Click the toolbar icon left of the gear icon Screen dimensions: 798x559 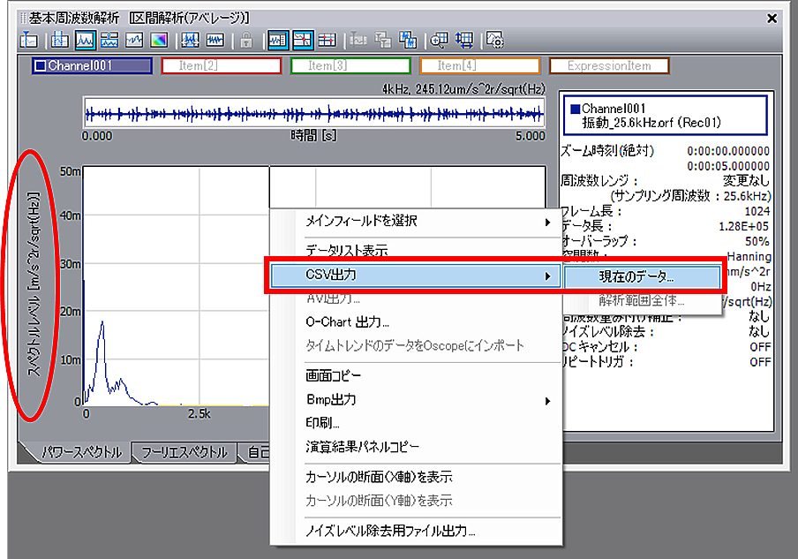point(465,40)
